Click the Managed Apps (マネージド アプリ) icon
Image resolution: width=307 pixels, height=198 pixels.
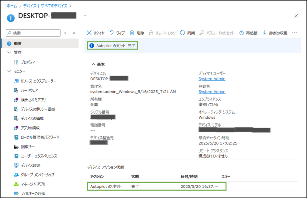16,184
